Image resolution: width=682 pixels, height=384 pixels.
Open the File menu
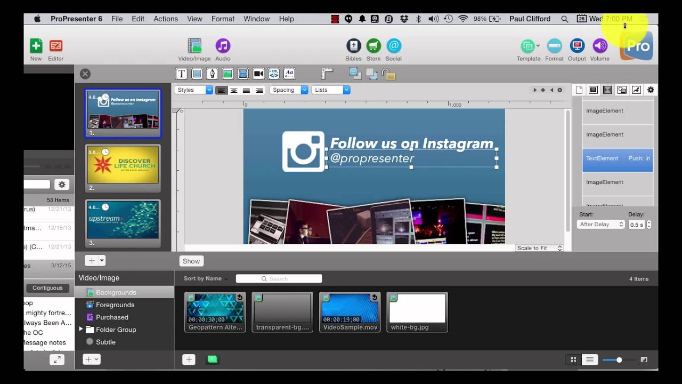[x=117, y=19]
